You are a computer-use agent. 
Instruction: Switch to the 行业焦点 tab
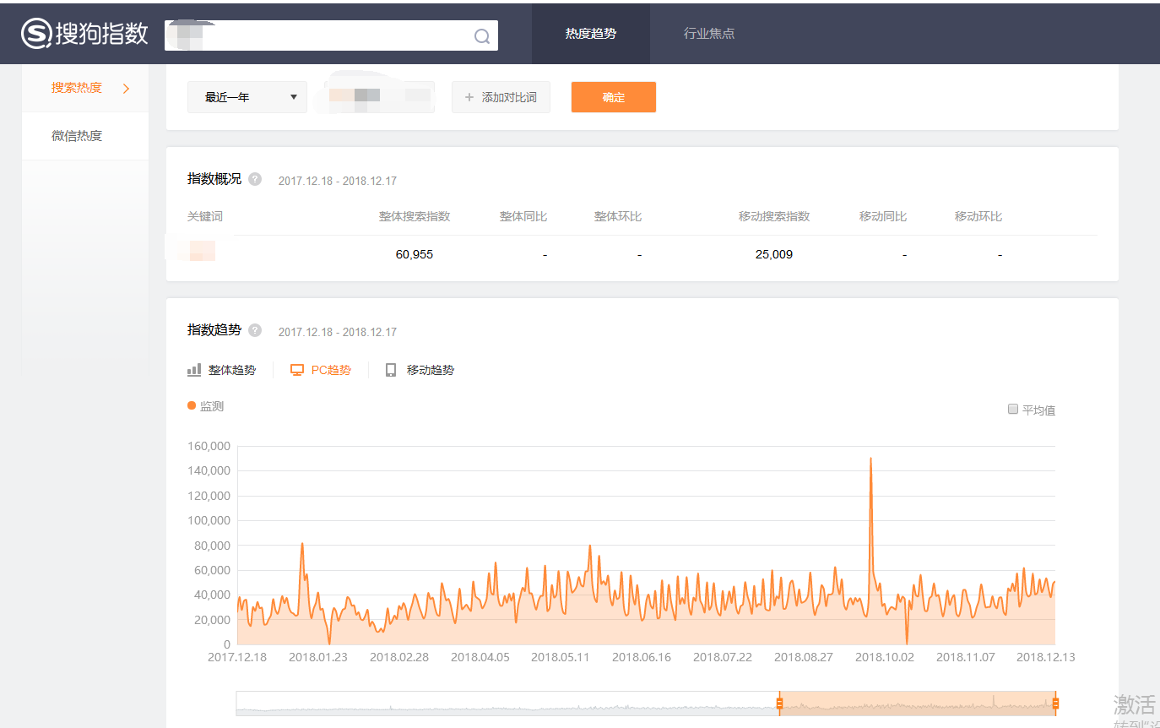tap(708, 34)
